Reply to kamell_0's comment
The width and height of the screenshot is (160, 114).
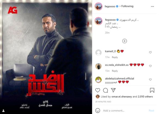click(x=115, y=57)
